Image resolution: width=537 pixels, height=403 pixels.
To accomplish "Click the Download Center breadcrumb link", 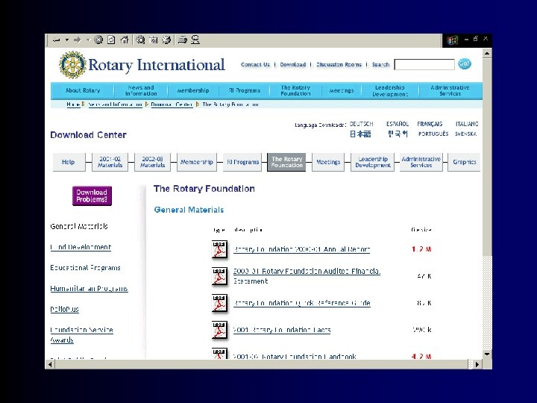I will point(172,104).
